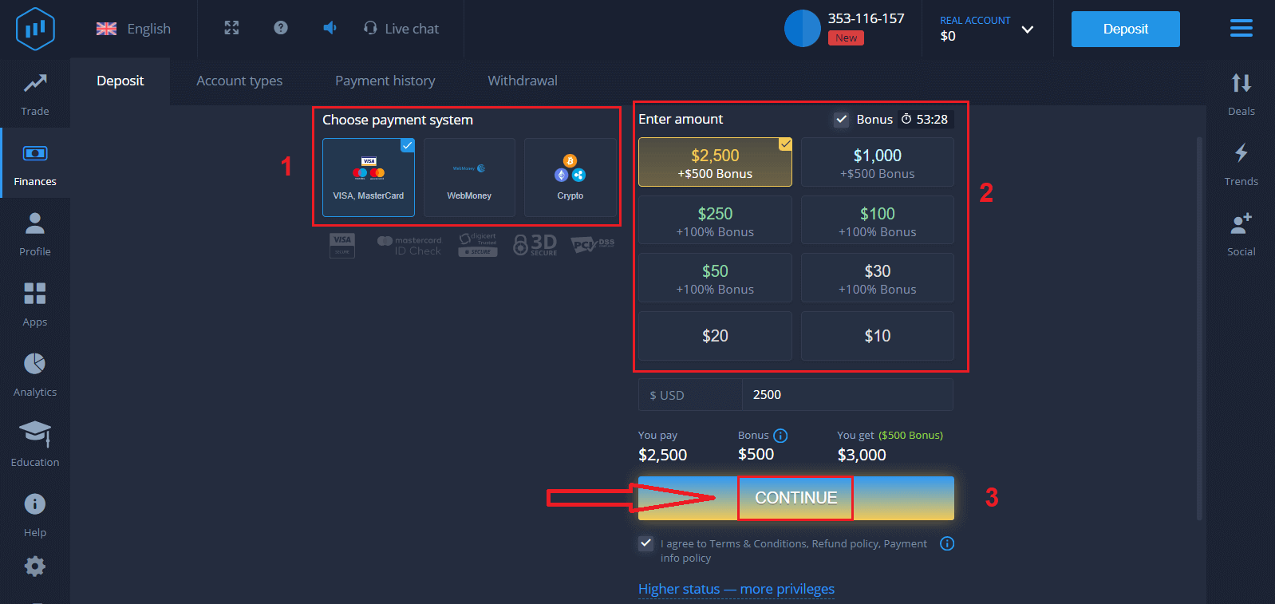
Task: Click the bonus info icon
Action: coord(780,436)
